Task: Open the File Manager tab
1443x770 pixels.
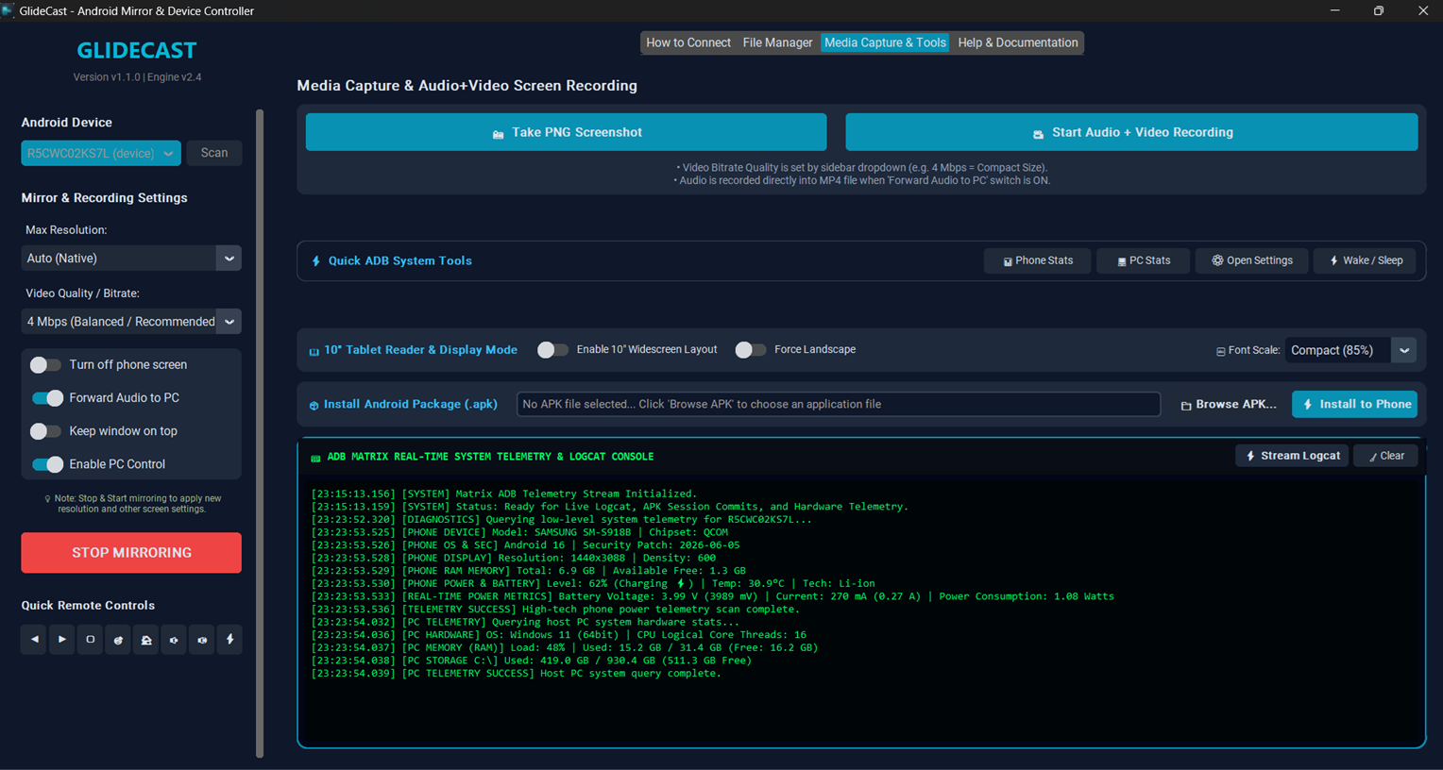Action: pyautogui.click(x=777, y=42)
